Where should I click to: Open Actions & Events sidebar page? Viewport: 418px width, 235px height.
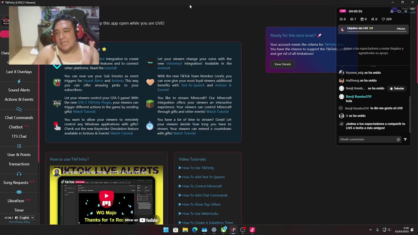pos(19,100)
